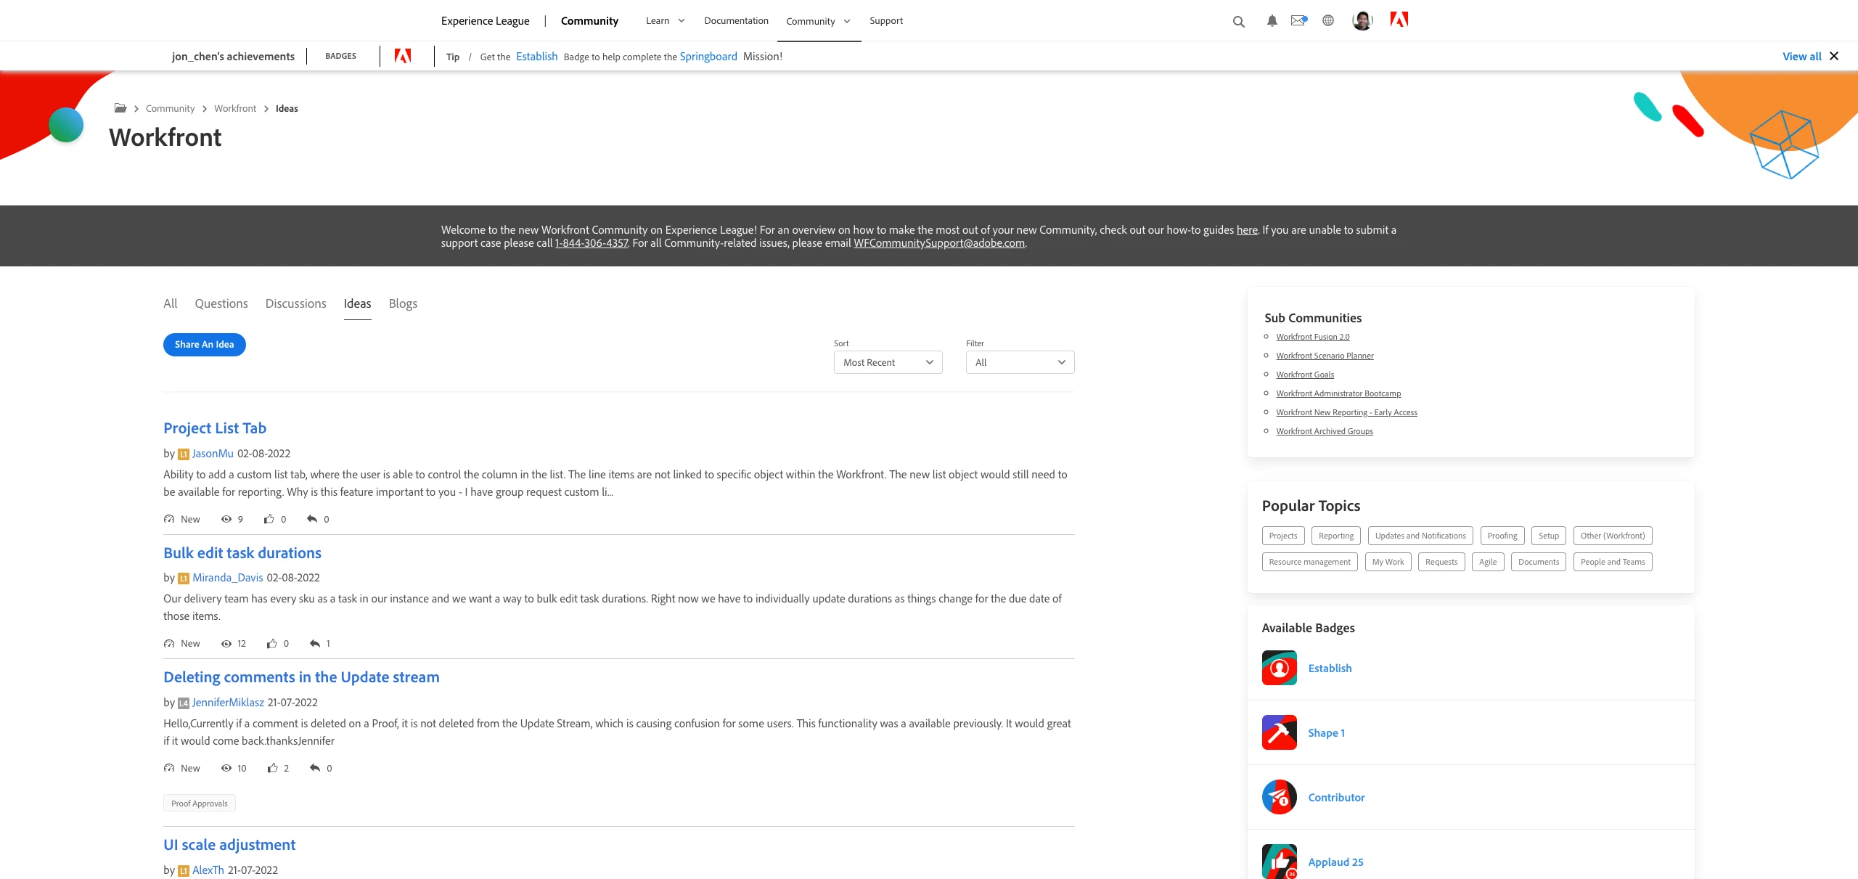Switch to the Blogs tab
Screen dimensions: 1858x879
pos(403,303)
